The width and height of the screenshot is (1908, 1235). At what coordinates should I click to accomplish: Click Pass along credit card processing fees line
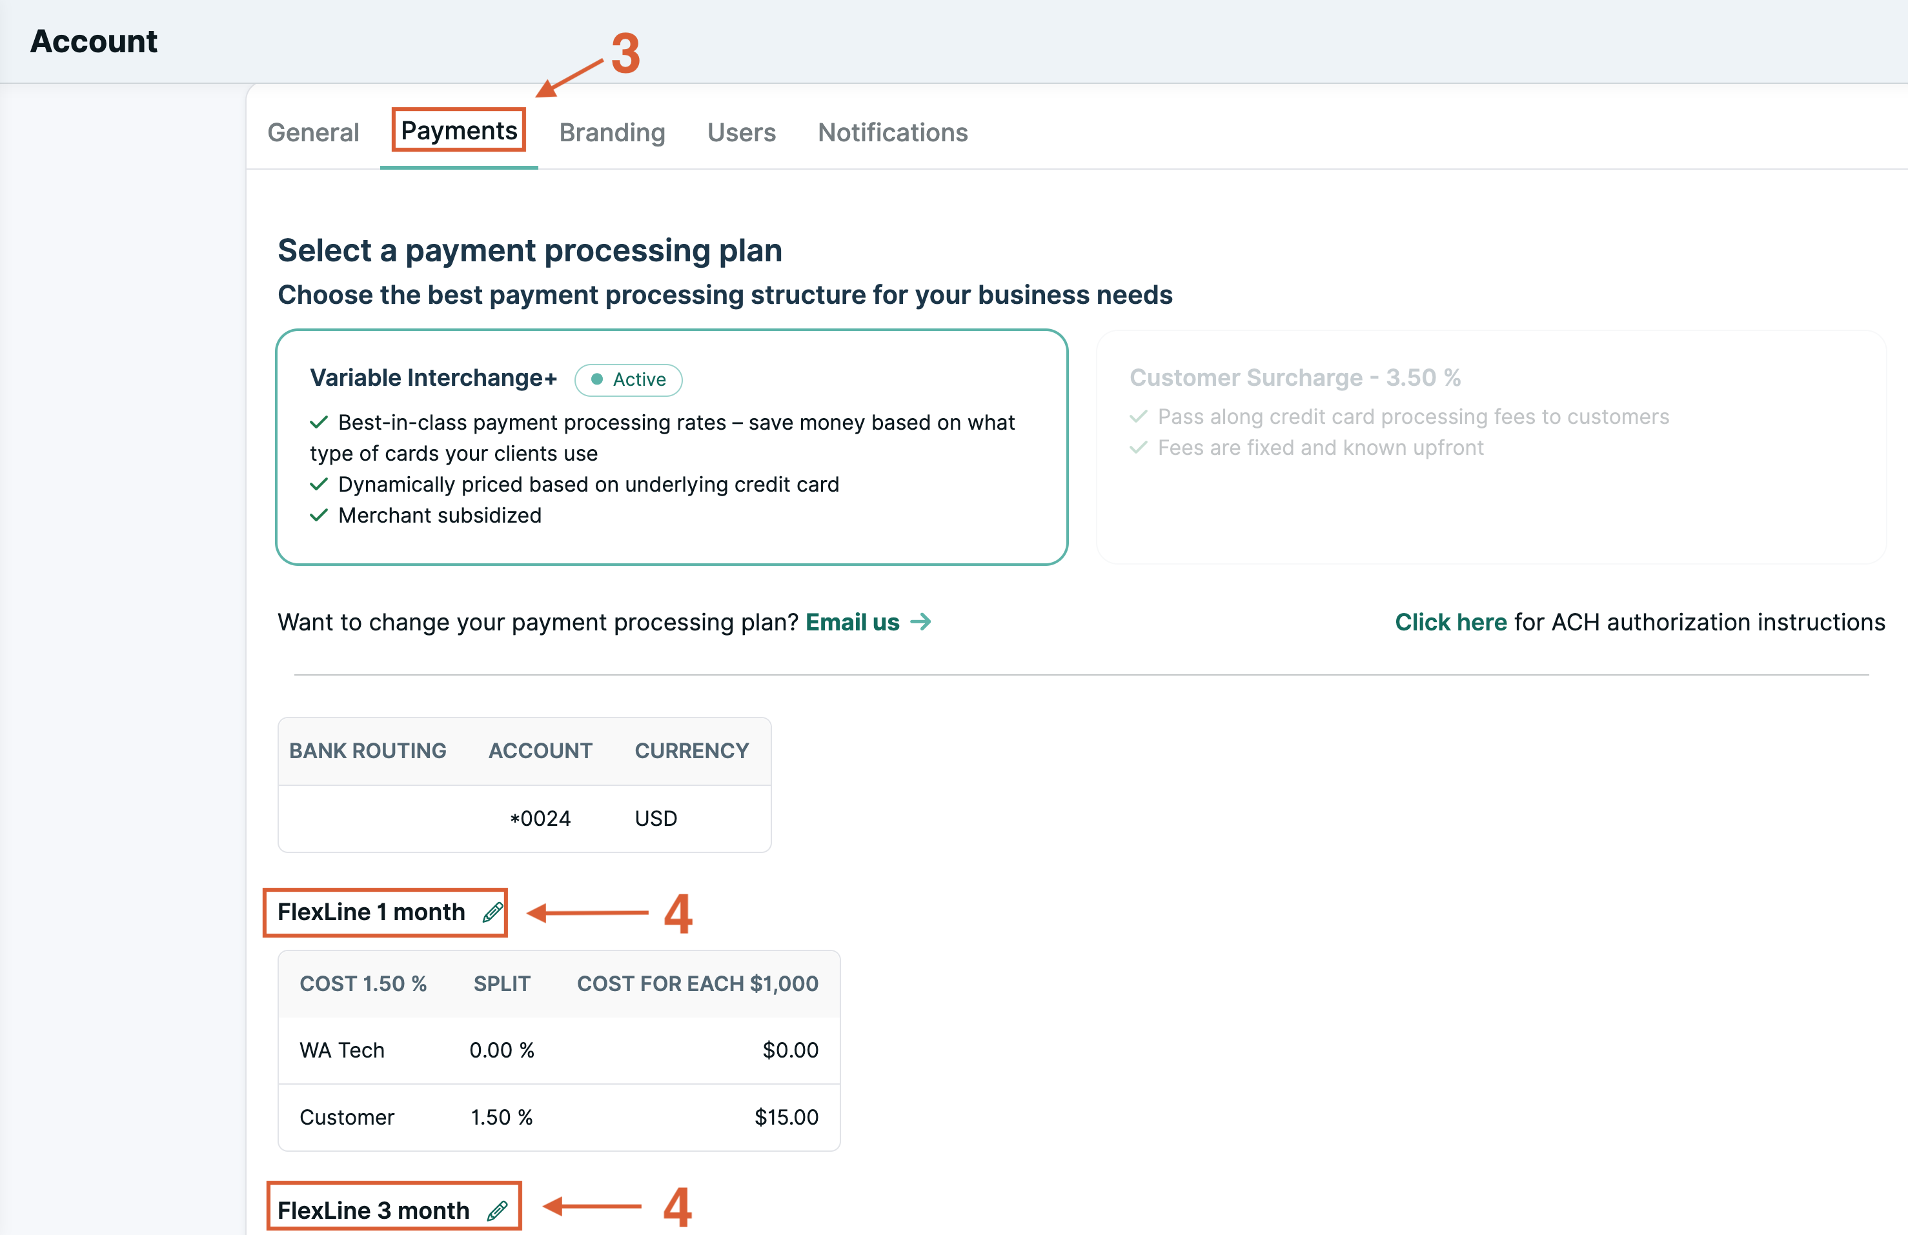pos(1414,417)
